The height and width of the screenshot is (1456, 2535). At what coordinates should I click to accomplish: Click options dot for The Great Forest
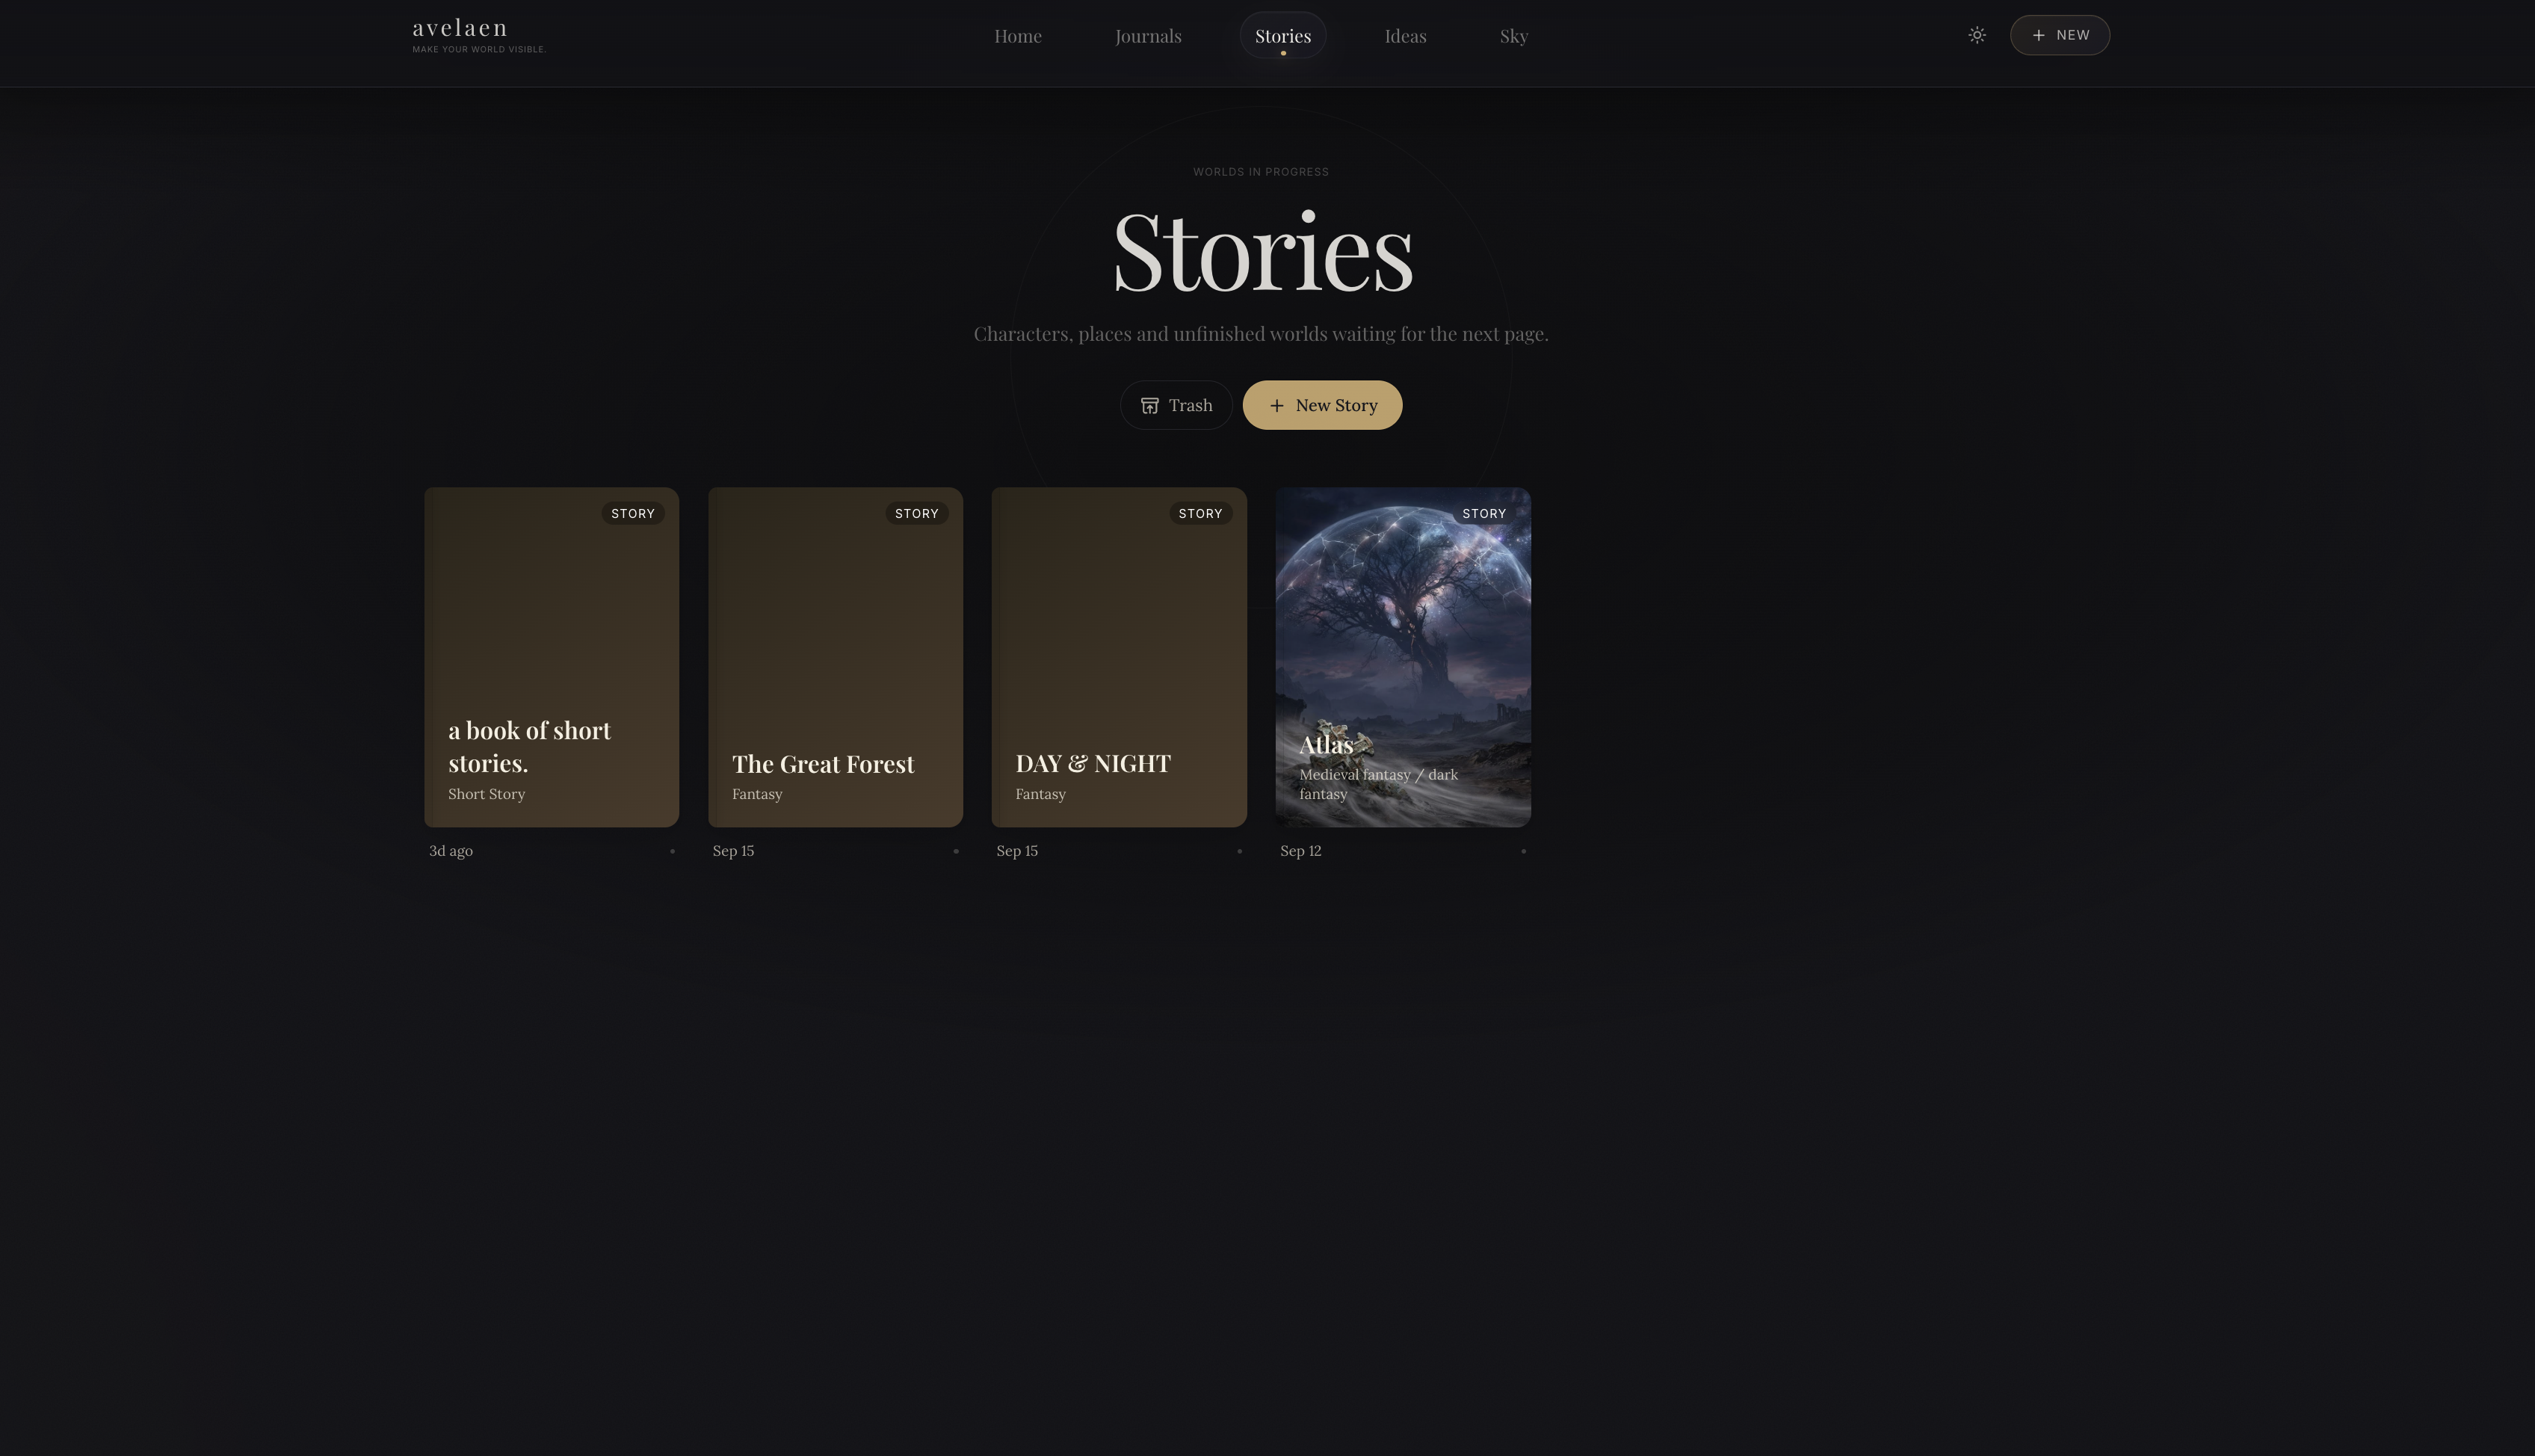pos(956,851)
